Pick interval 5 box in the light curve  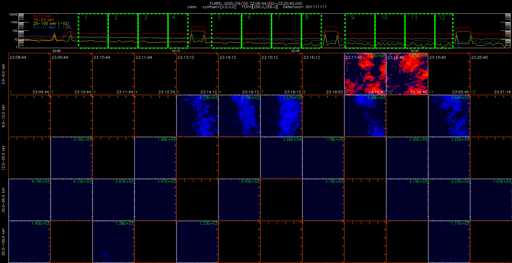[227, 31]
